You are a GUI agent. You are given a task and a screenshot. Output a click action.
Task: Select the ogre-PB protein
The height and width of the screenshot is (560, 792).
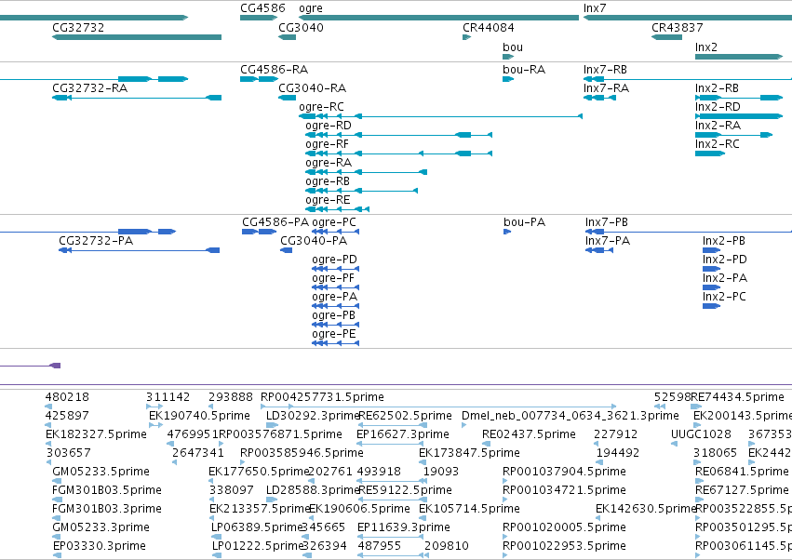[335, 326]
